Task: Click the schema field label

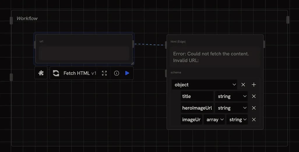Action: [x=176, y=72]
